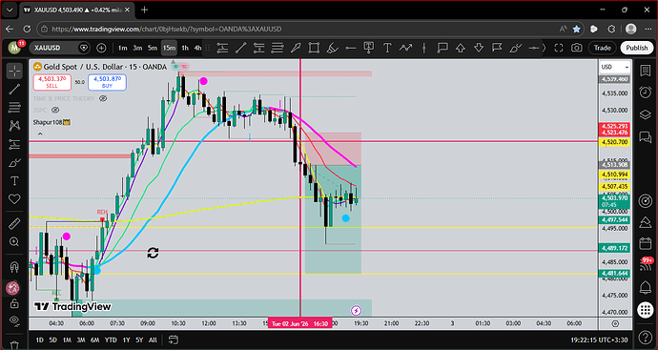Image resolution: width=658 pixels, height=350 pixels.
Task: Open chart settings gear on time axis
Action: point(615,323)
